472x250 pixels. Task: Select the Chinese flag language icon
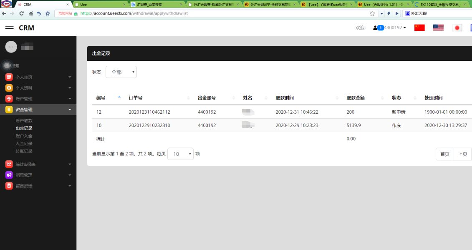click(419, 28)
